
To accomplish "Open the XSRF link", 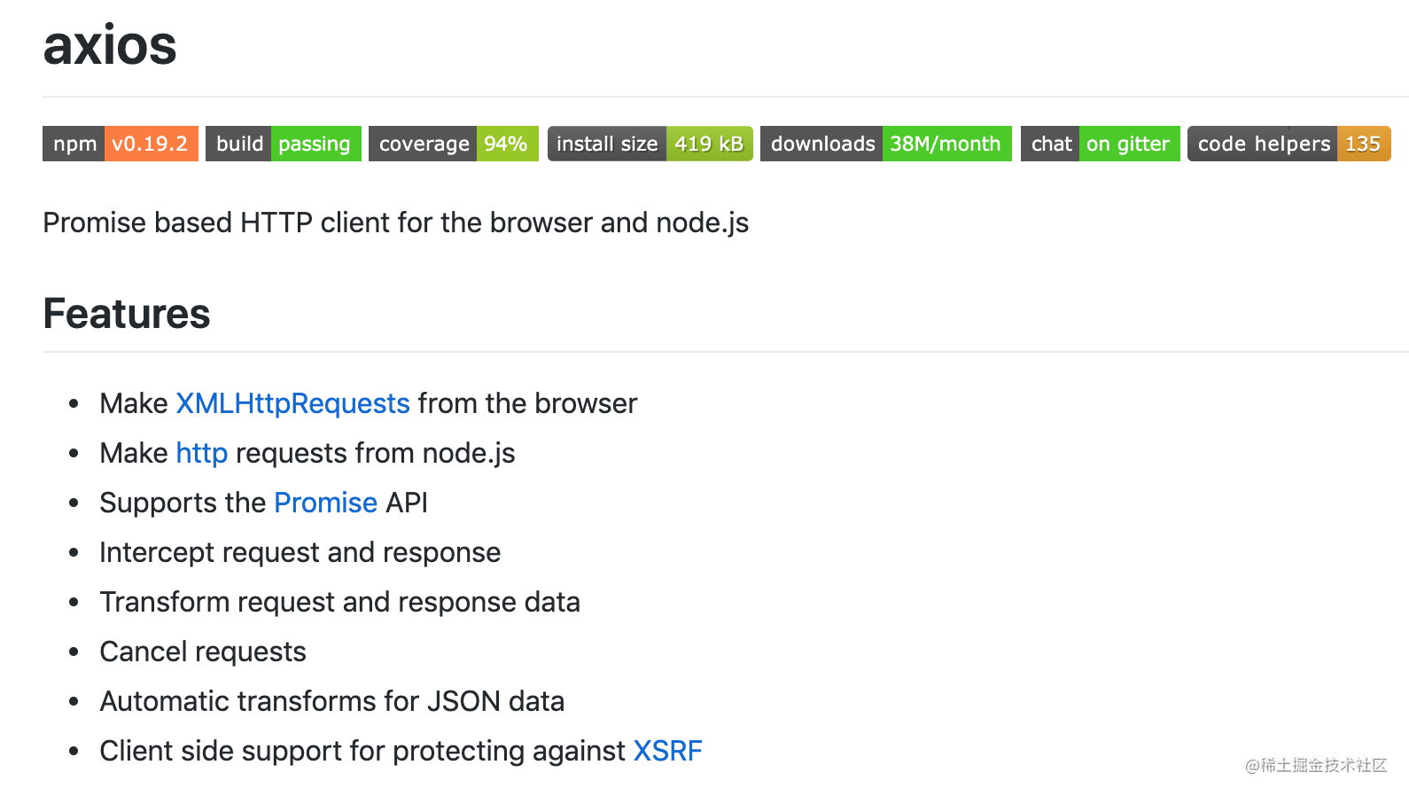I will click(668, 751).
